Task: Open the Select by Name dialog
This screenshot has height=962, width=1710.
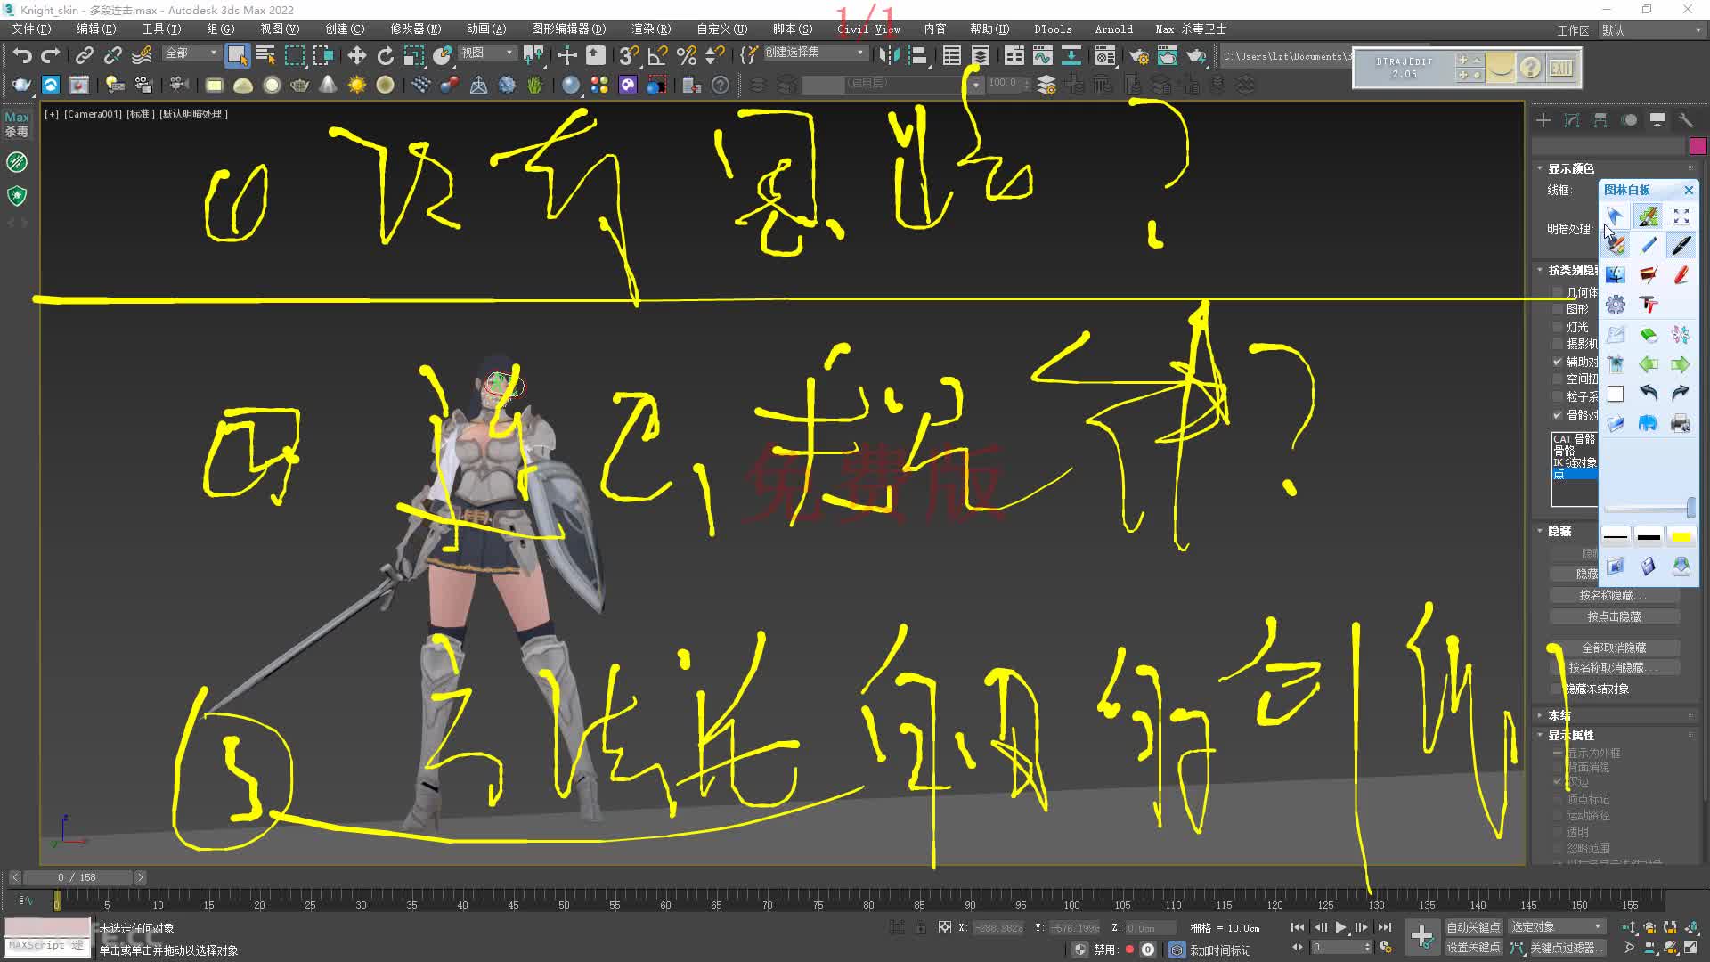Action: [265, 56]
